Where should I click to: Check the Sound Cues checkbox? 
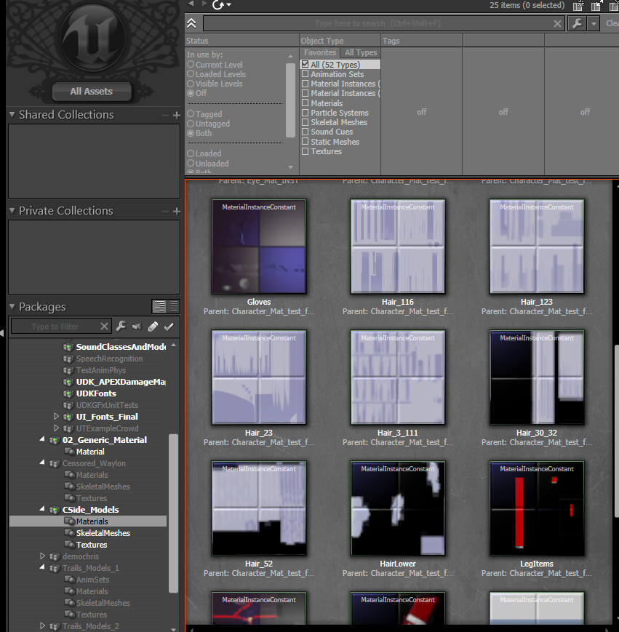coord(305,132)
